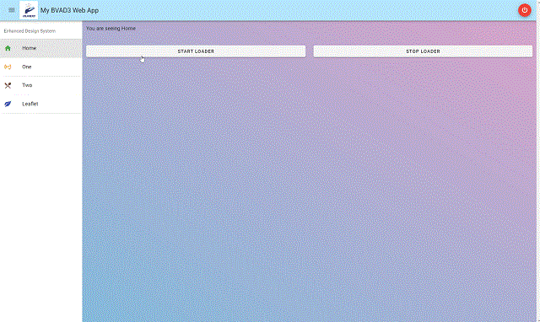
Task: Click the You are seeing Home text
Action: coord(111,28)
